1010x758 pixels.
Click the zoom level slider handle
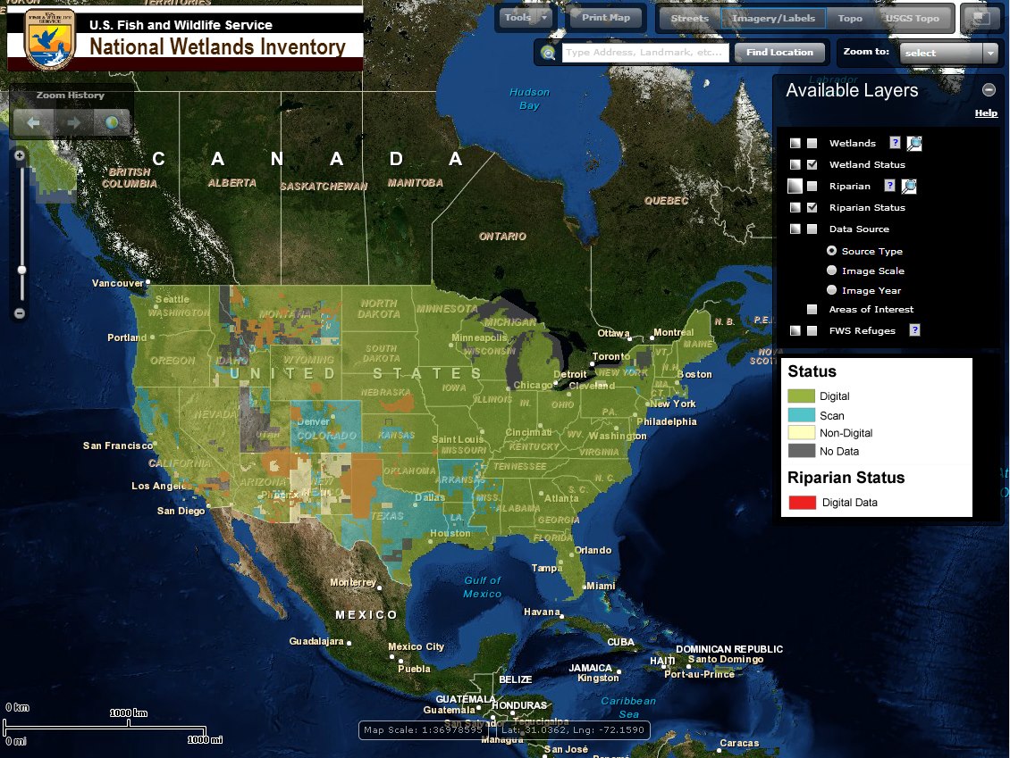[x=21, y=270]
